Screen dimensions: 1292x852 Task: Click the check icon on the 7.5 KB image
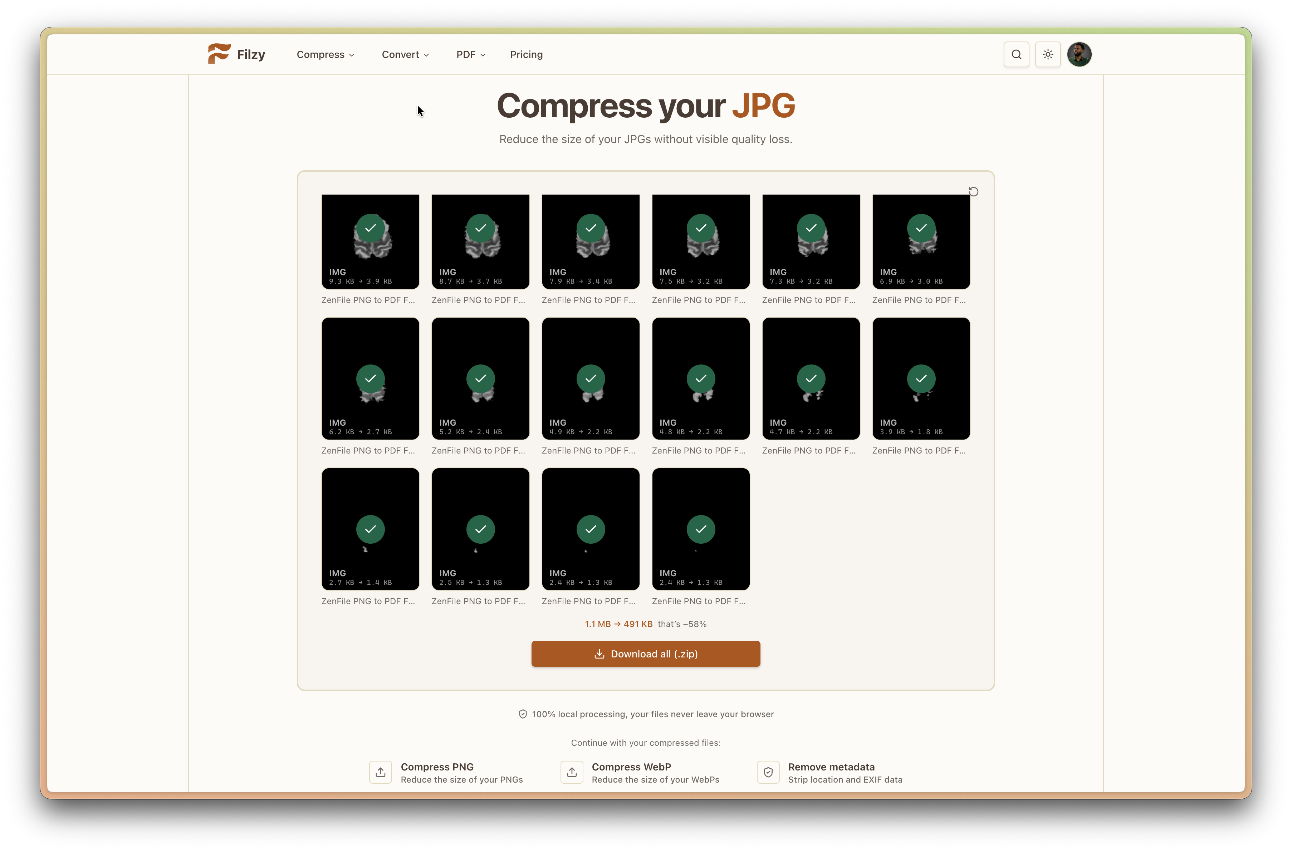[x=701, y=228]
